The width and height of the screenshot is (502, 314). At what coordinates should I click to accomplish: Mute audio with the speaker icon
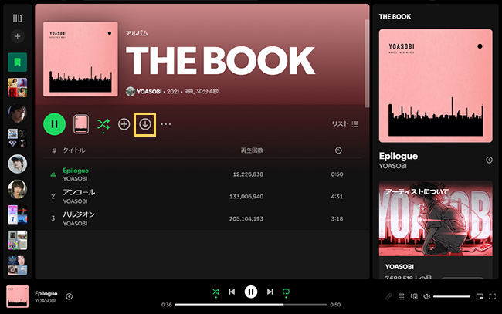(427, 297)
